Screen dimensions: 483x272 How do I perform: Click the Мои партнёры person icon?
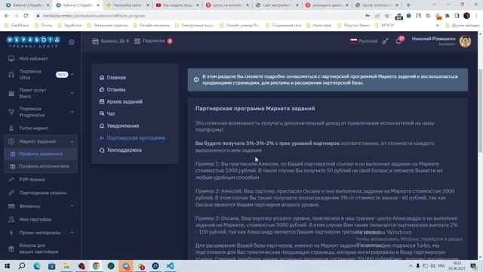click(11, 219)
